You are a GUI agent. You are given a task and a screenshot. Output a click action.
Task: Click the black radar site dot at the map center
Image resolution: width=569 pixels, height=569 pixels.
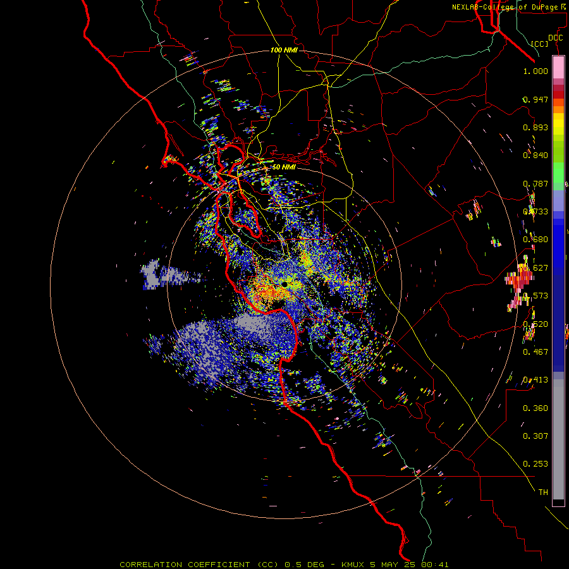coord(284,284)
